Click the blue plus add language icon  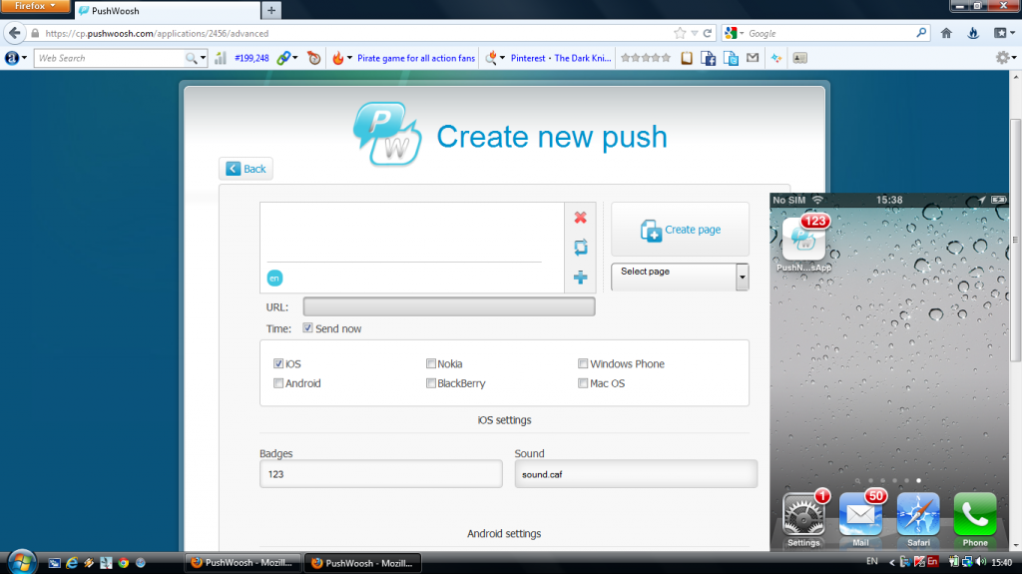pos(580,278)
